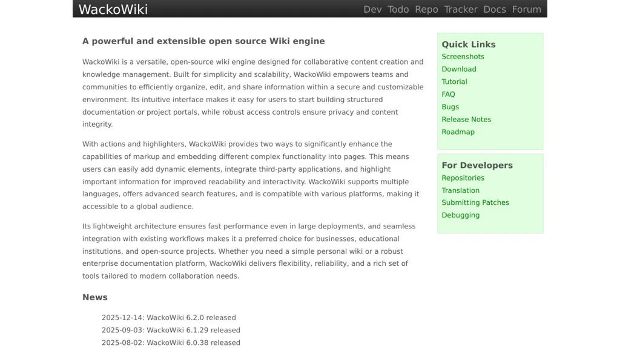Click the Download quick link
620x348 pixels.
[459, 69]
